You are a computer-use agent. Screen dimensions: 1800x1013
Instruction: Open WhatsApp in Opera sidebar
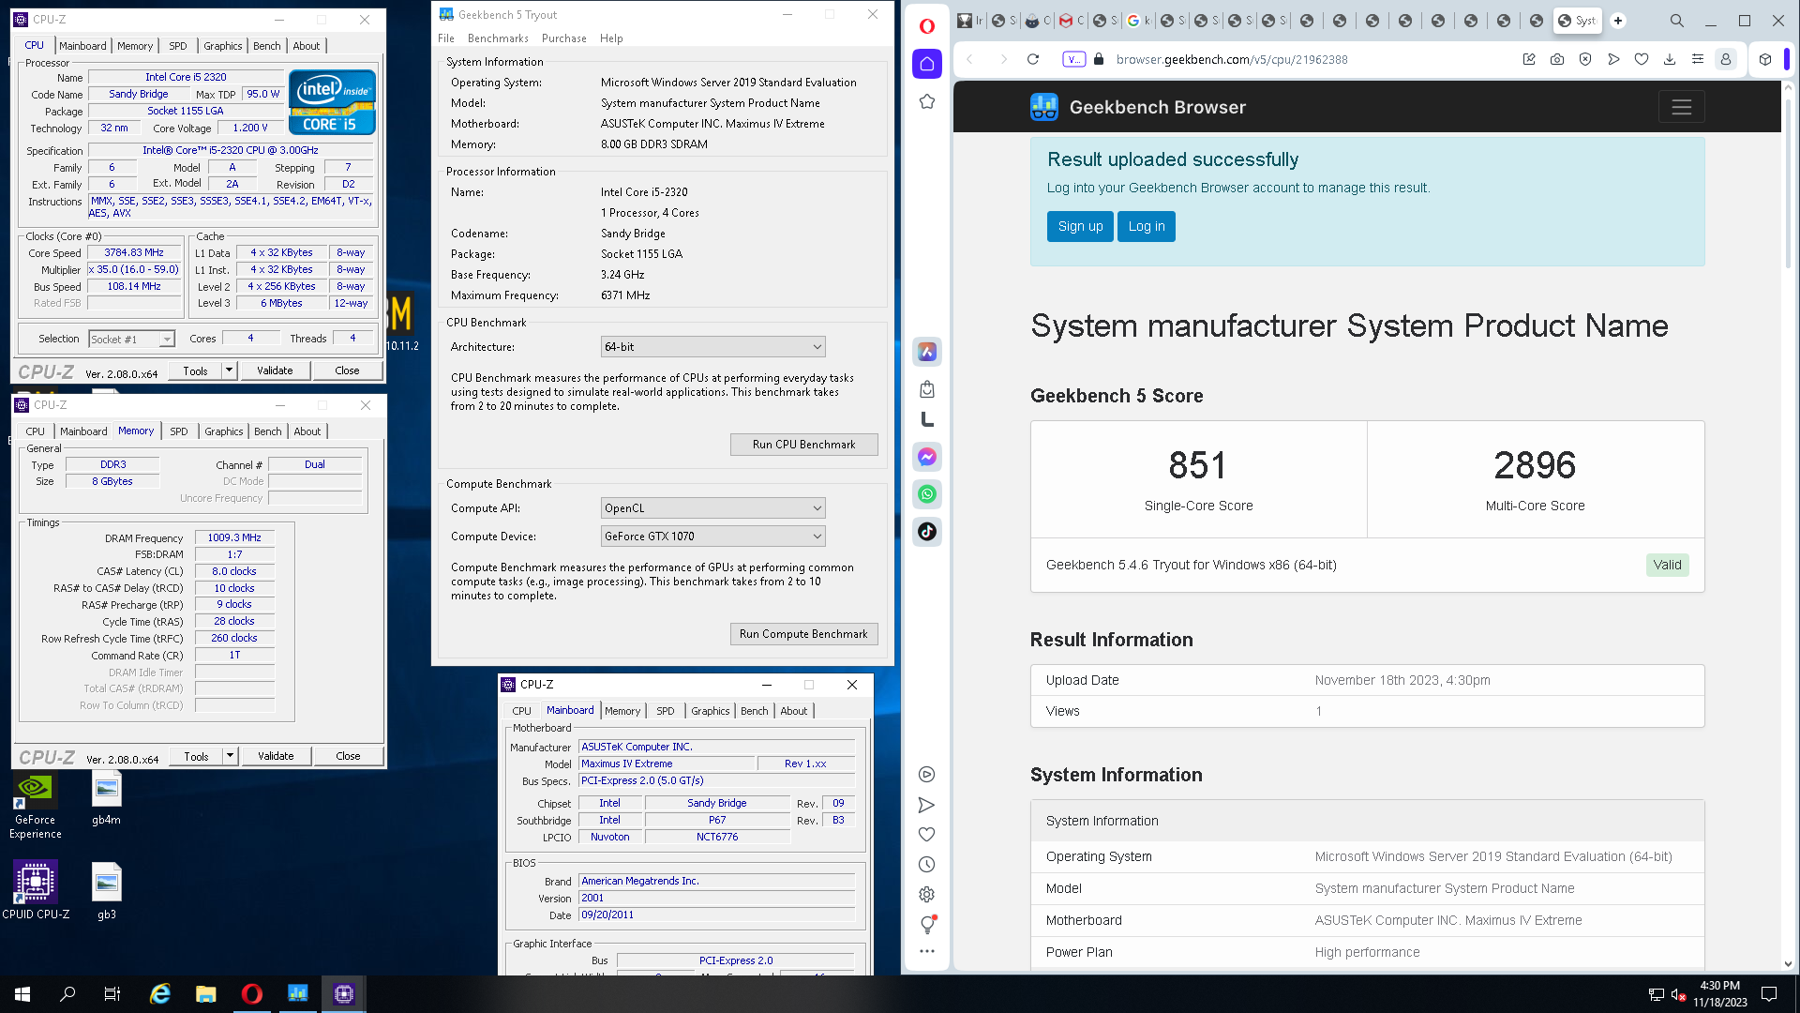[x=927, y=494]
